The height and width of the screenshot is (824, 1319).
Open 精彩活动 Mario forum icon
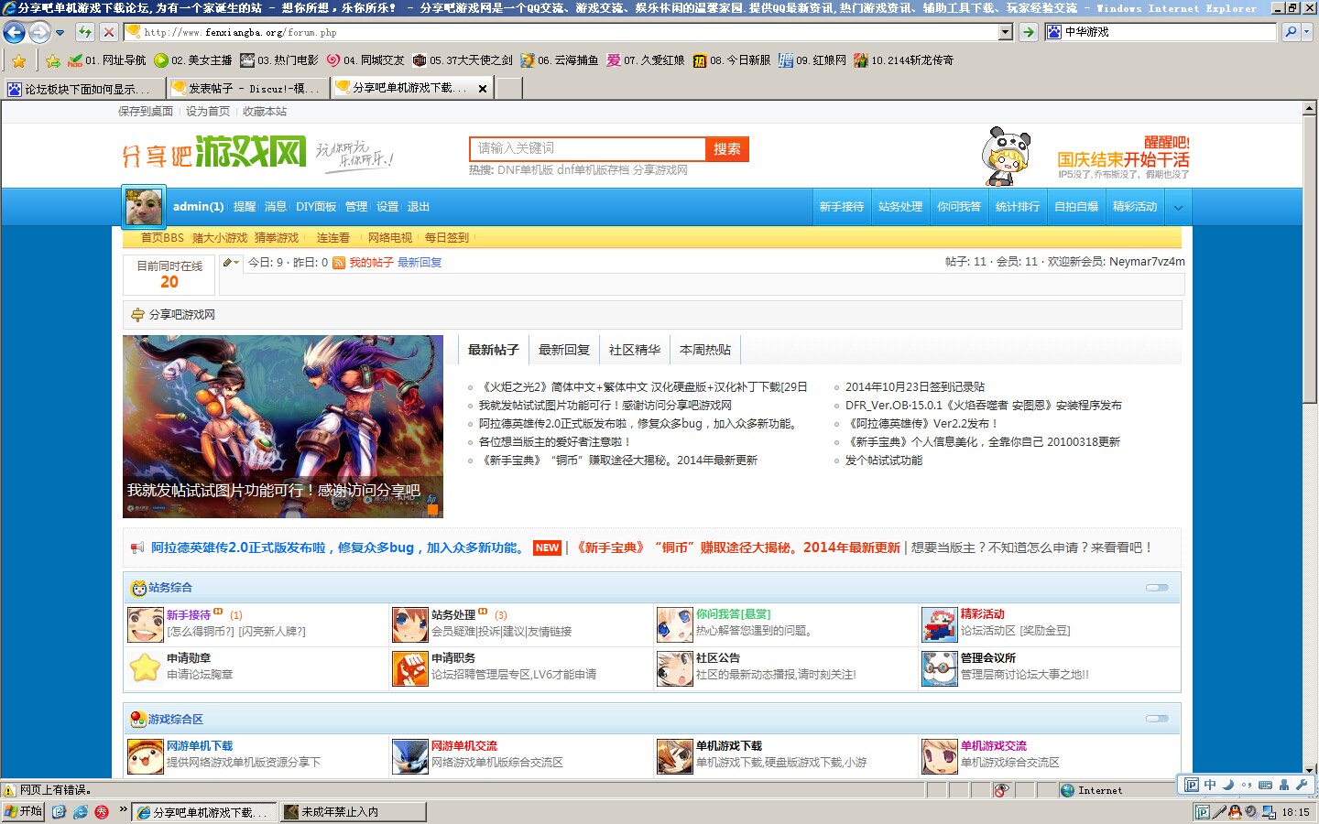[939, 624]
